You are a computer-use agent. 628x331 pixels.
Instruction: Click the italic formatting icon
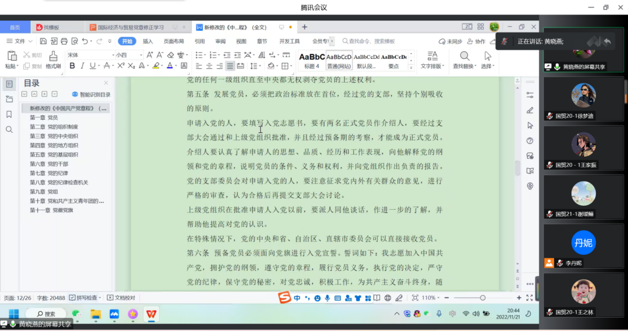click(x=82, y=66)
